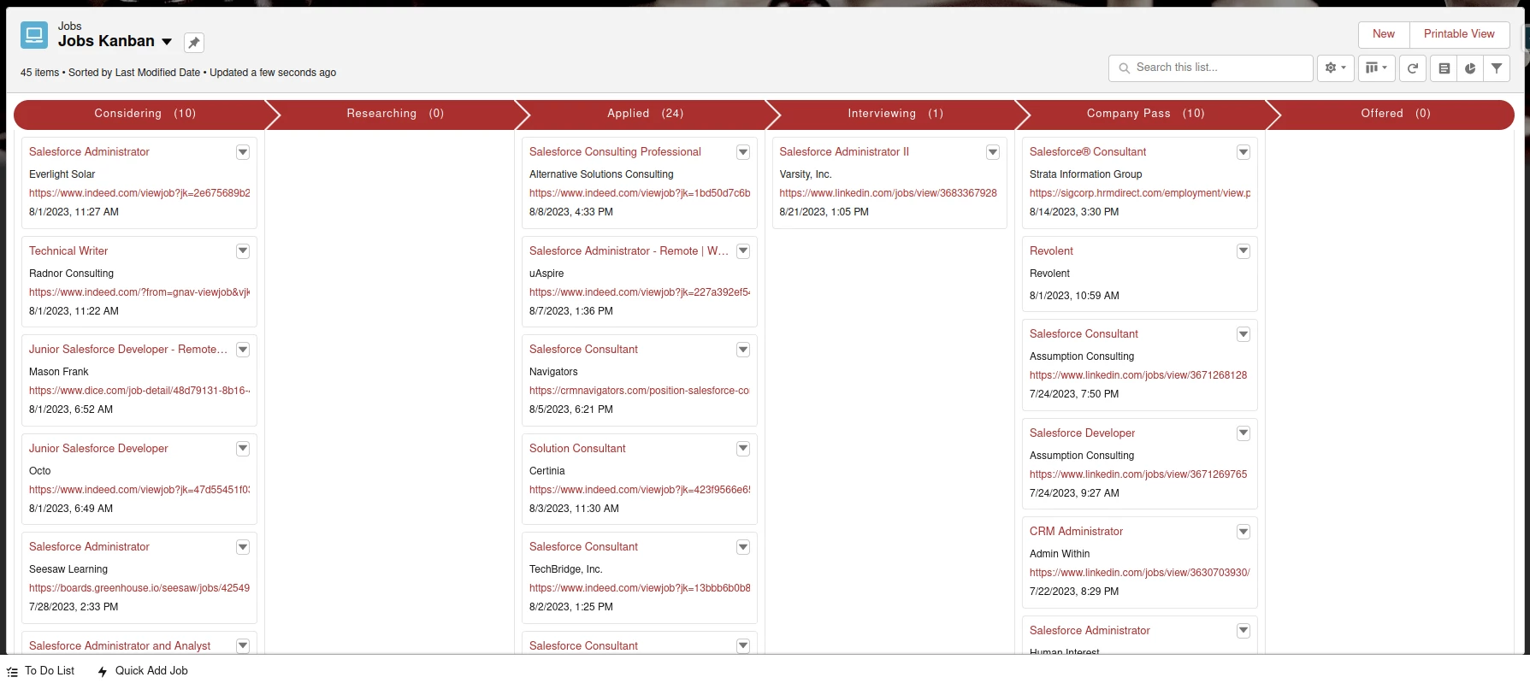
Task: Open uAspire card actions dropdown
Action: point(743,251)
